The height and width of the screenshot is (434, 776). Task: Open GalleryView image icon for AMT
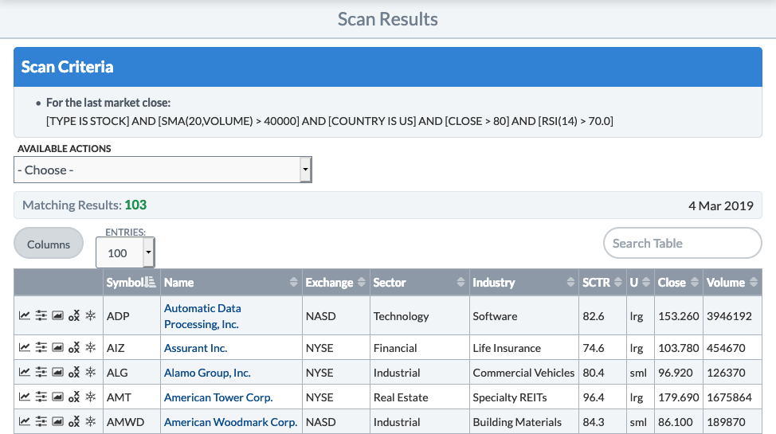click(x=57, y=397)
